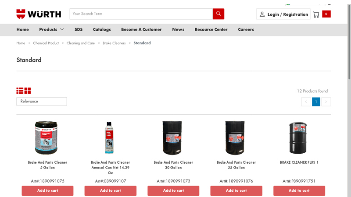Add BRAKE CLEANER PLUS 1 to cart

point(299,191)
